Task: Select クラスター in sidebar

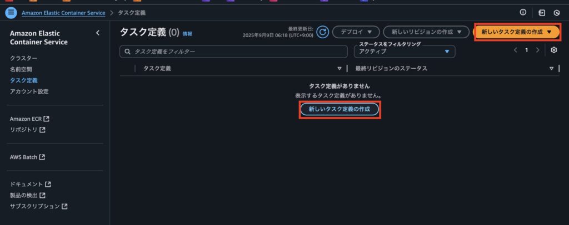Action: [x=23, y=58]
